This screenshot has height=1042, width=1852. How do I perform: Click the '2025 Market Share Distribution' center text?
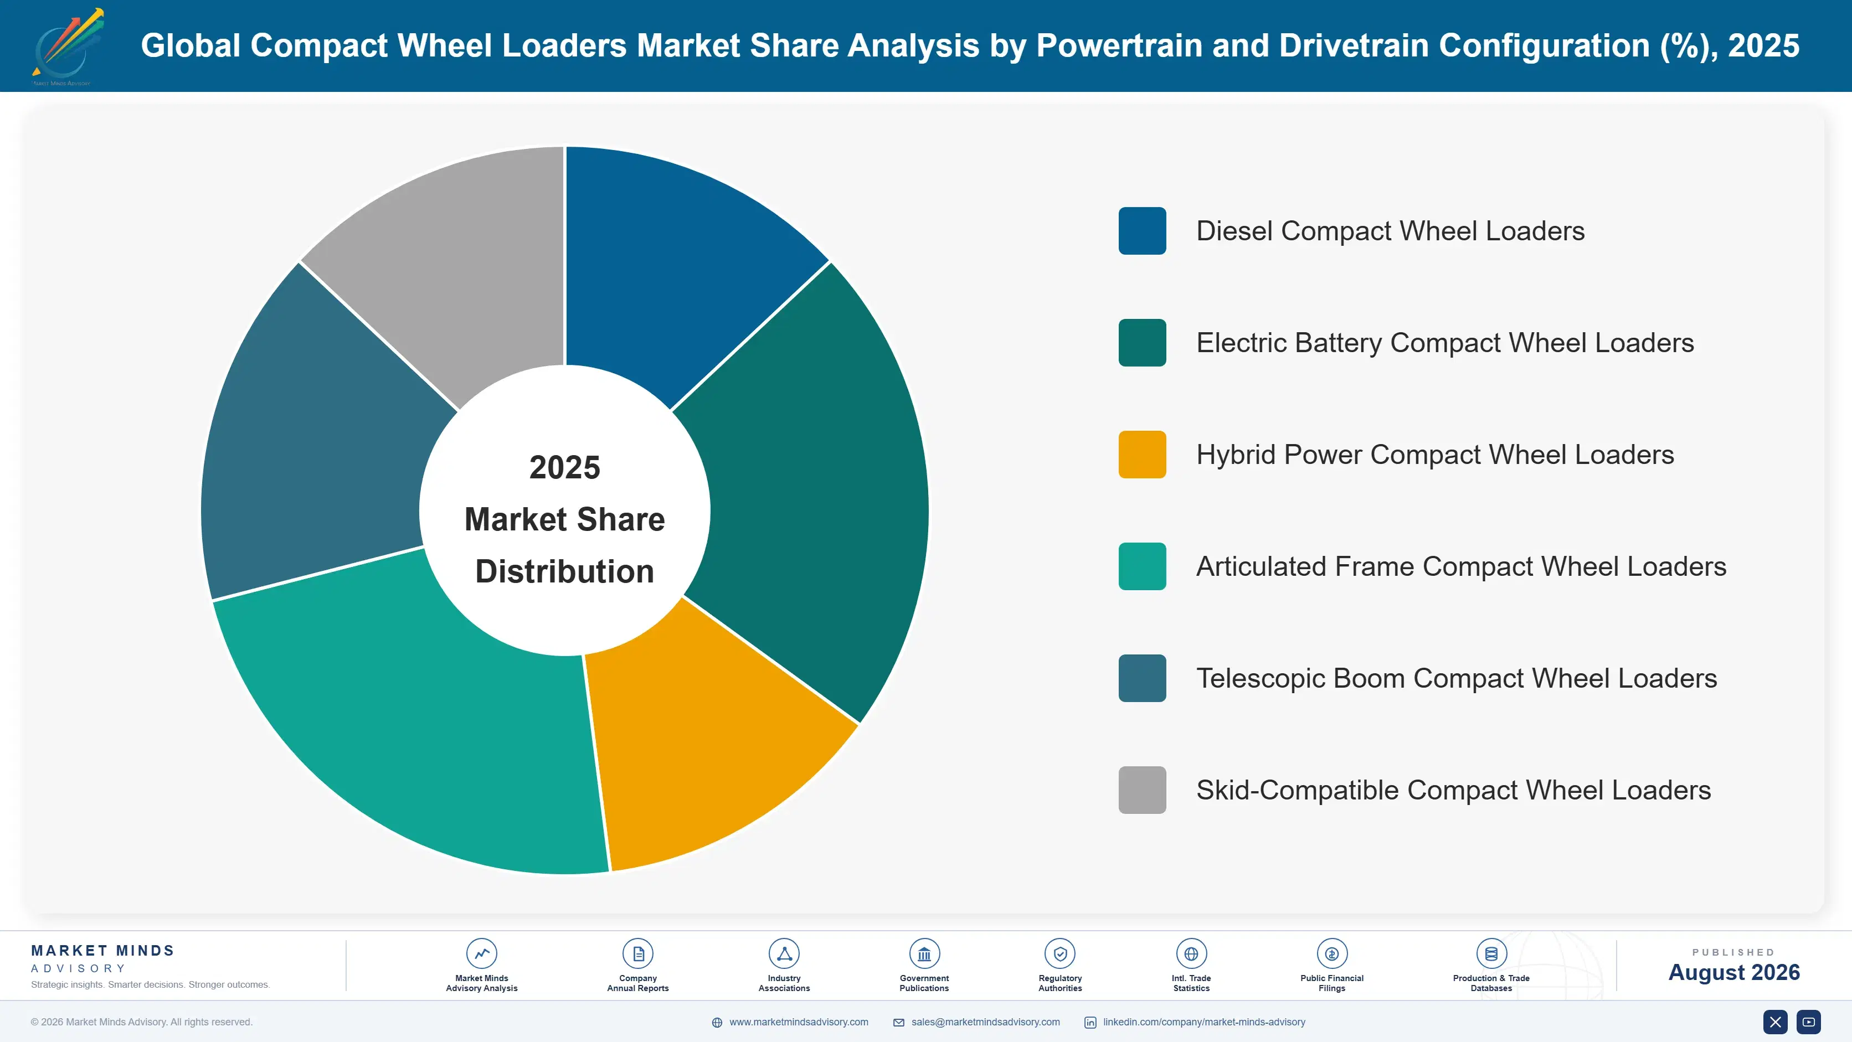(564, 519)
